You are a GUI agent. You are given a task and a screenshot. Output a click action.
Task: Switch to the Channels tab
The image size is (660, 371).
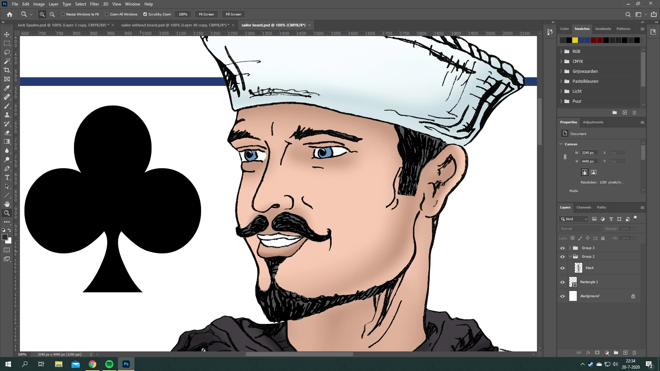tap(583, 207)
